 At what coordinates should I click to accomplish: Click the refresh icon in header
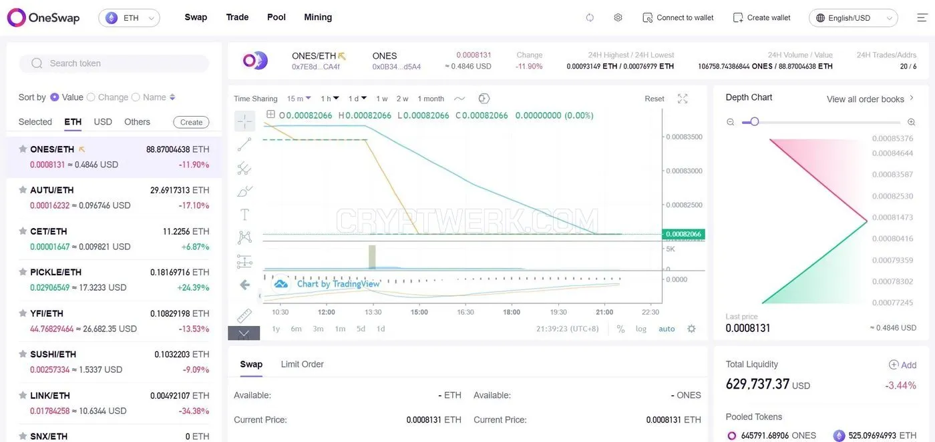(590, 17)
